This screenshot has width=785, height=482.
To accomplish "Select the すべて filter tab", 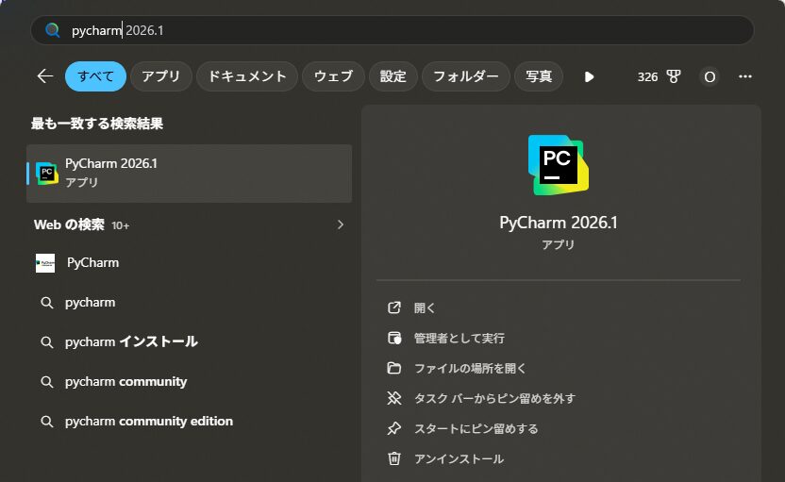I will click(95, 76).
